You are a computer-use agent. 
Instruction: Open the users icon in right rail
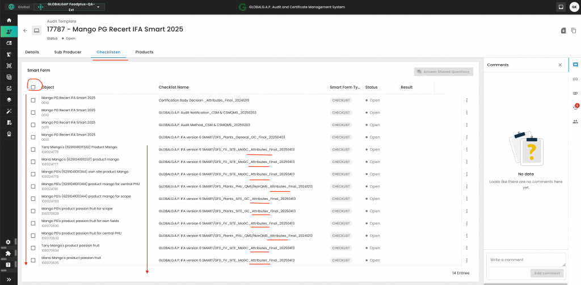tap(575, 121)
